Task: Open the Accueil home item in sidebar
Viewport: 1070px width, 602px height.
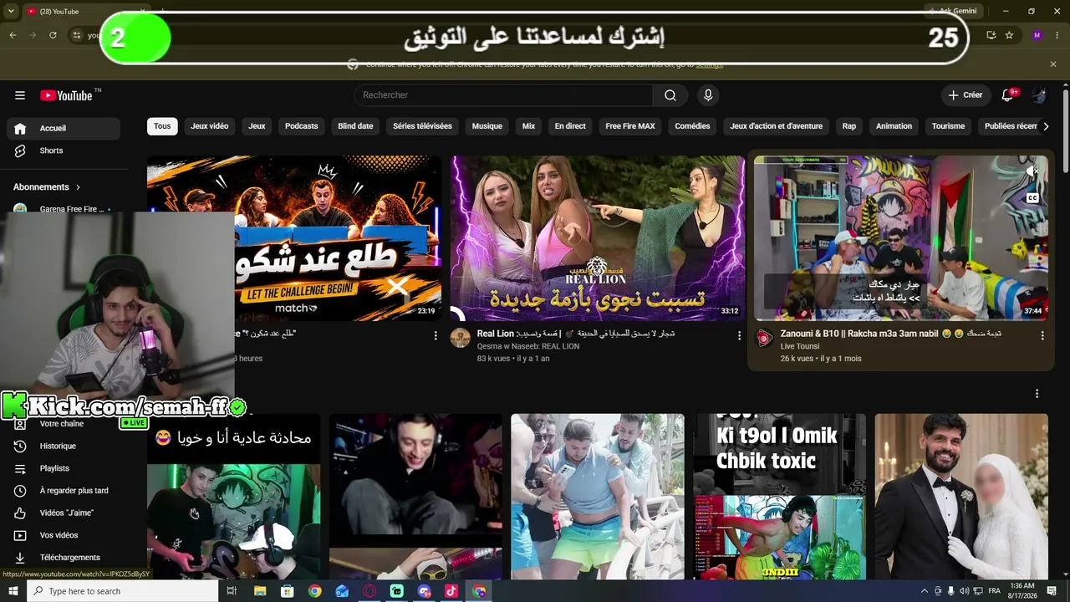Action: coord(64,129)
